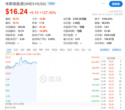
Task: Add stock via 加自选 button
Action: click(116, 4)
